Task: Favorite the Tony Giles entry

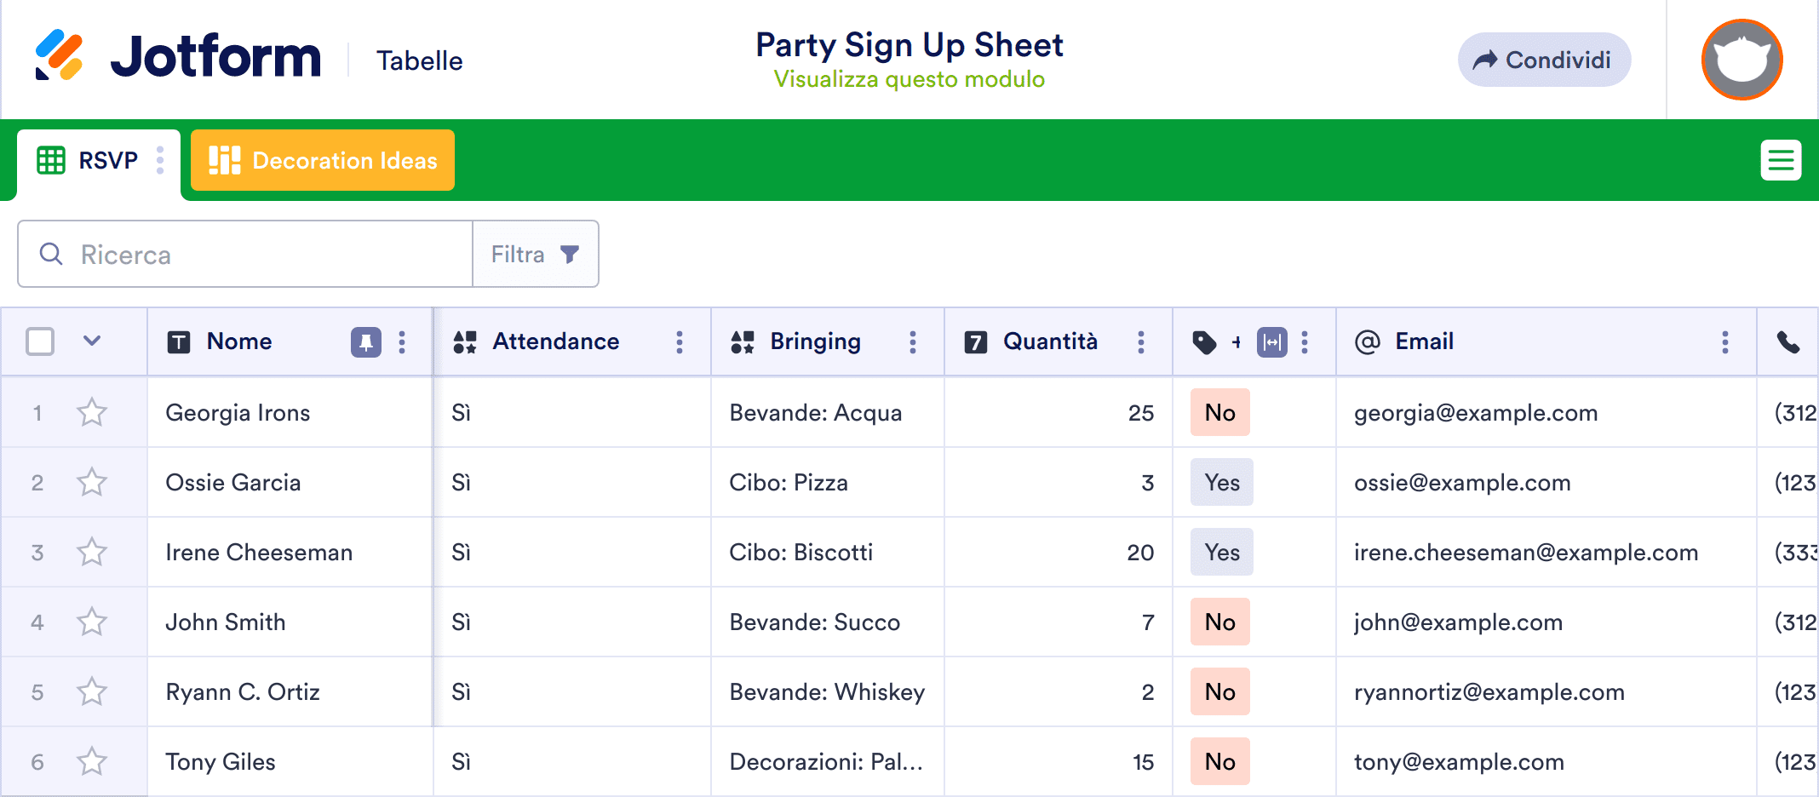Action: 92,762
